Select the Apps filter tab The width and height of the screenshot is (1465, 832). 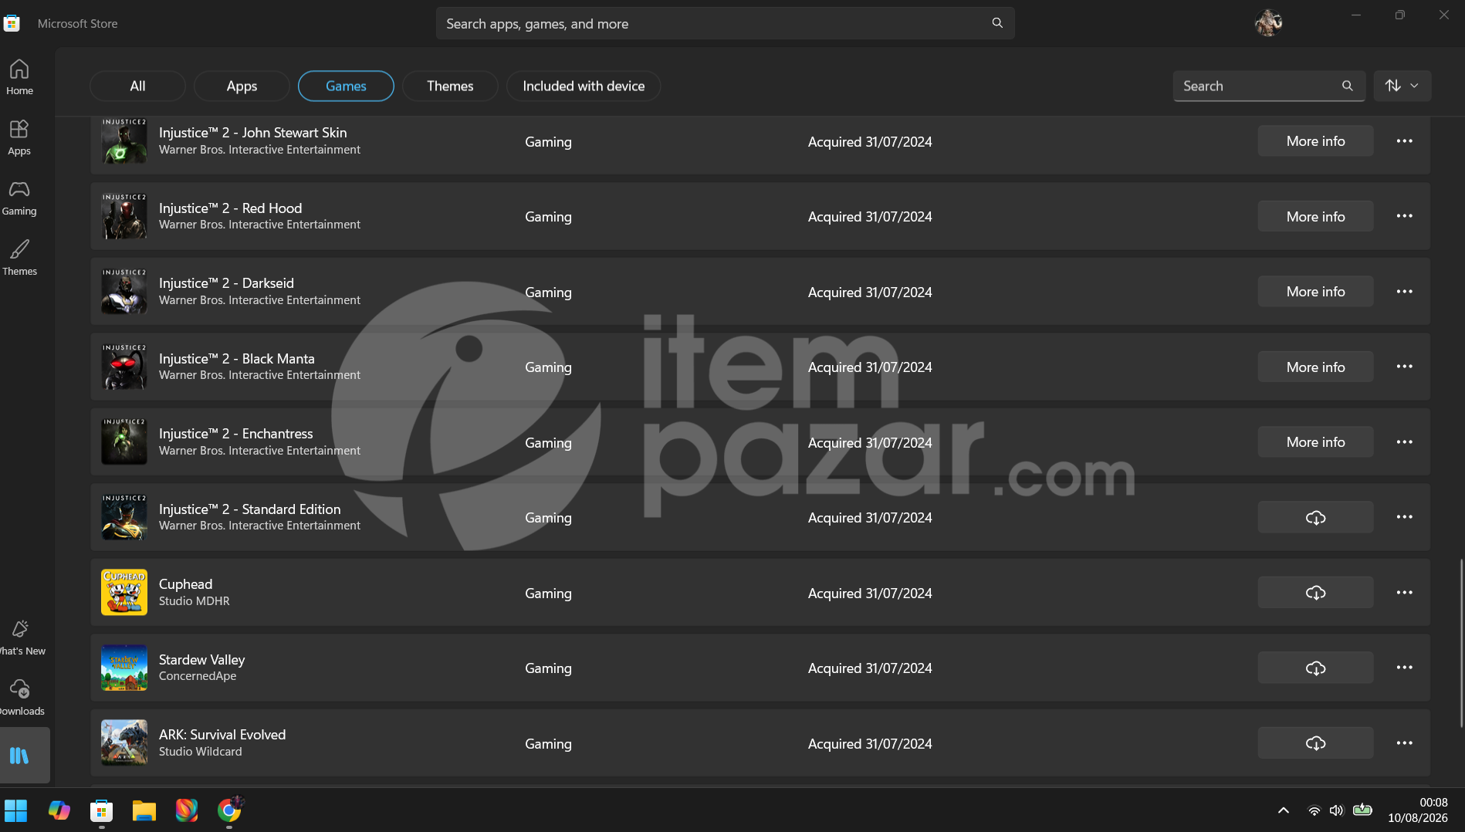click(242, 86)
